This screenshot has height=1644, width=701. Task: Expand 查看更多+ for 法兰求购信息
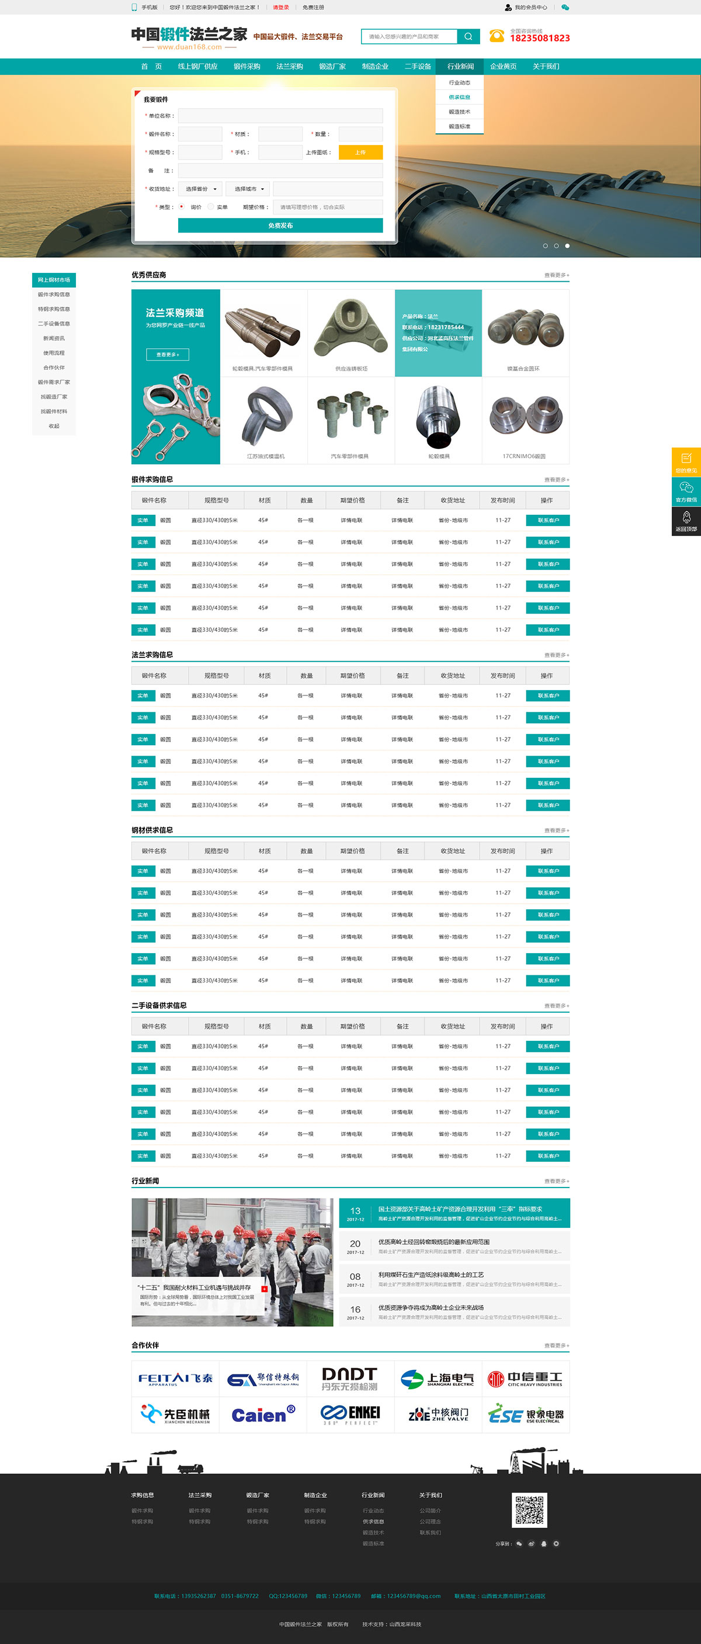click(556, 655)
